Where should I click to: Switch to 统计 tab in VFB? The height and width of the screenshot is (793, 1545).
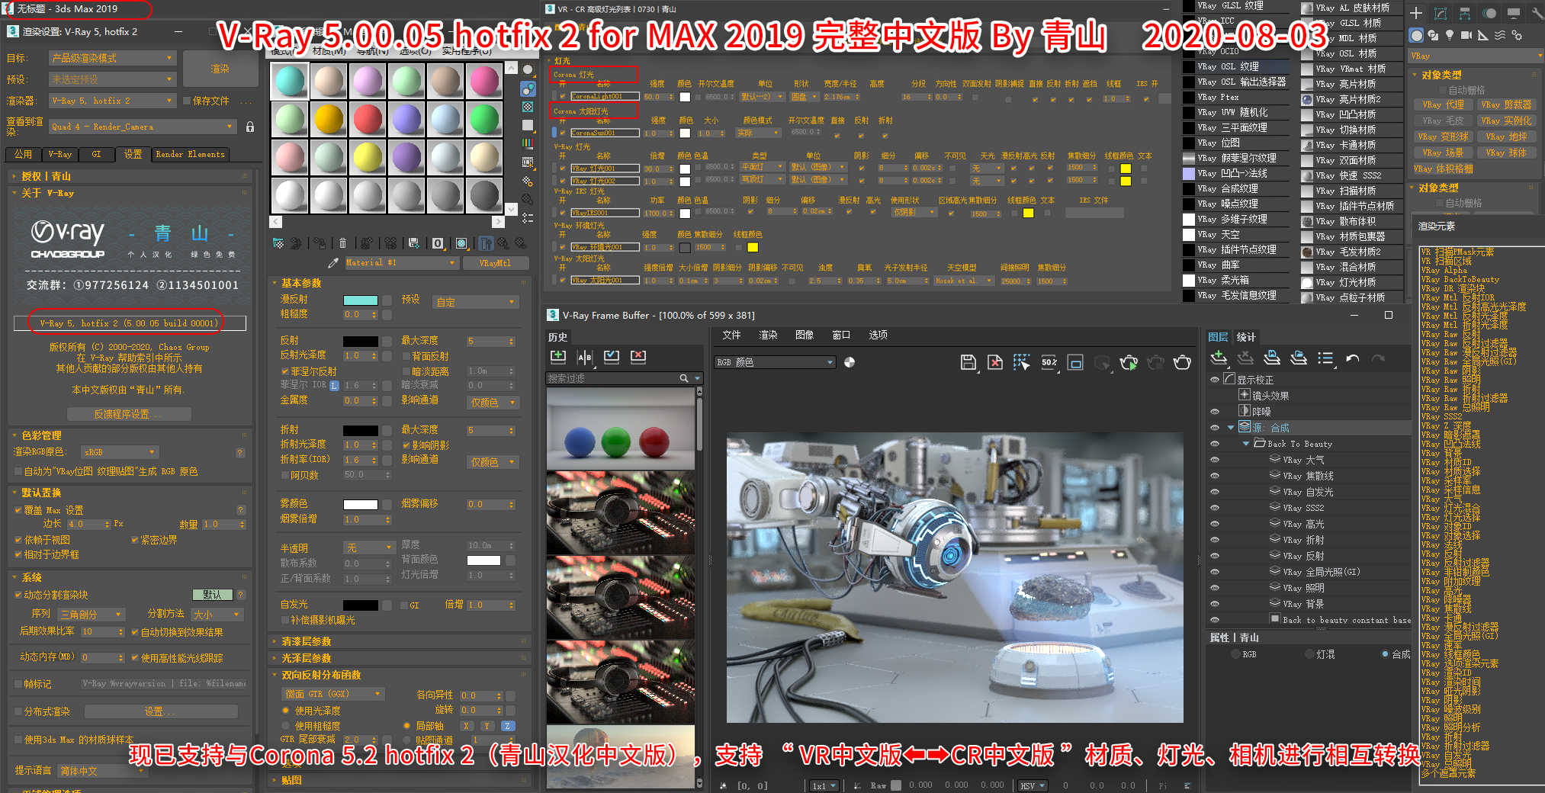click(x=1246, y=337)
